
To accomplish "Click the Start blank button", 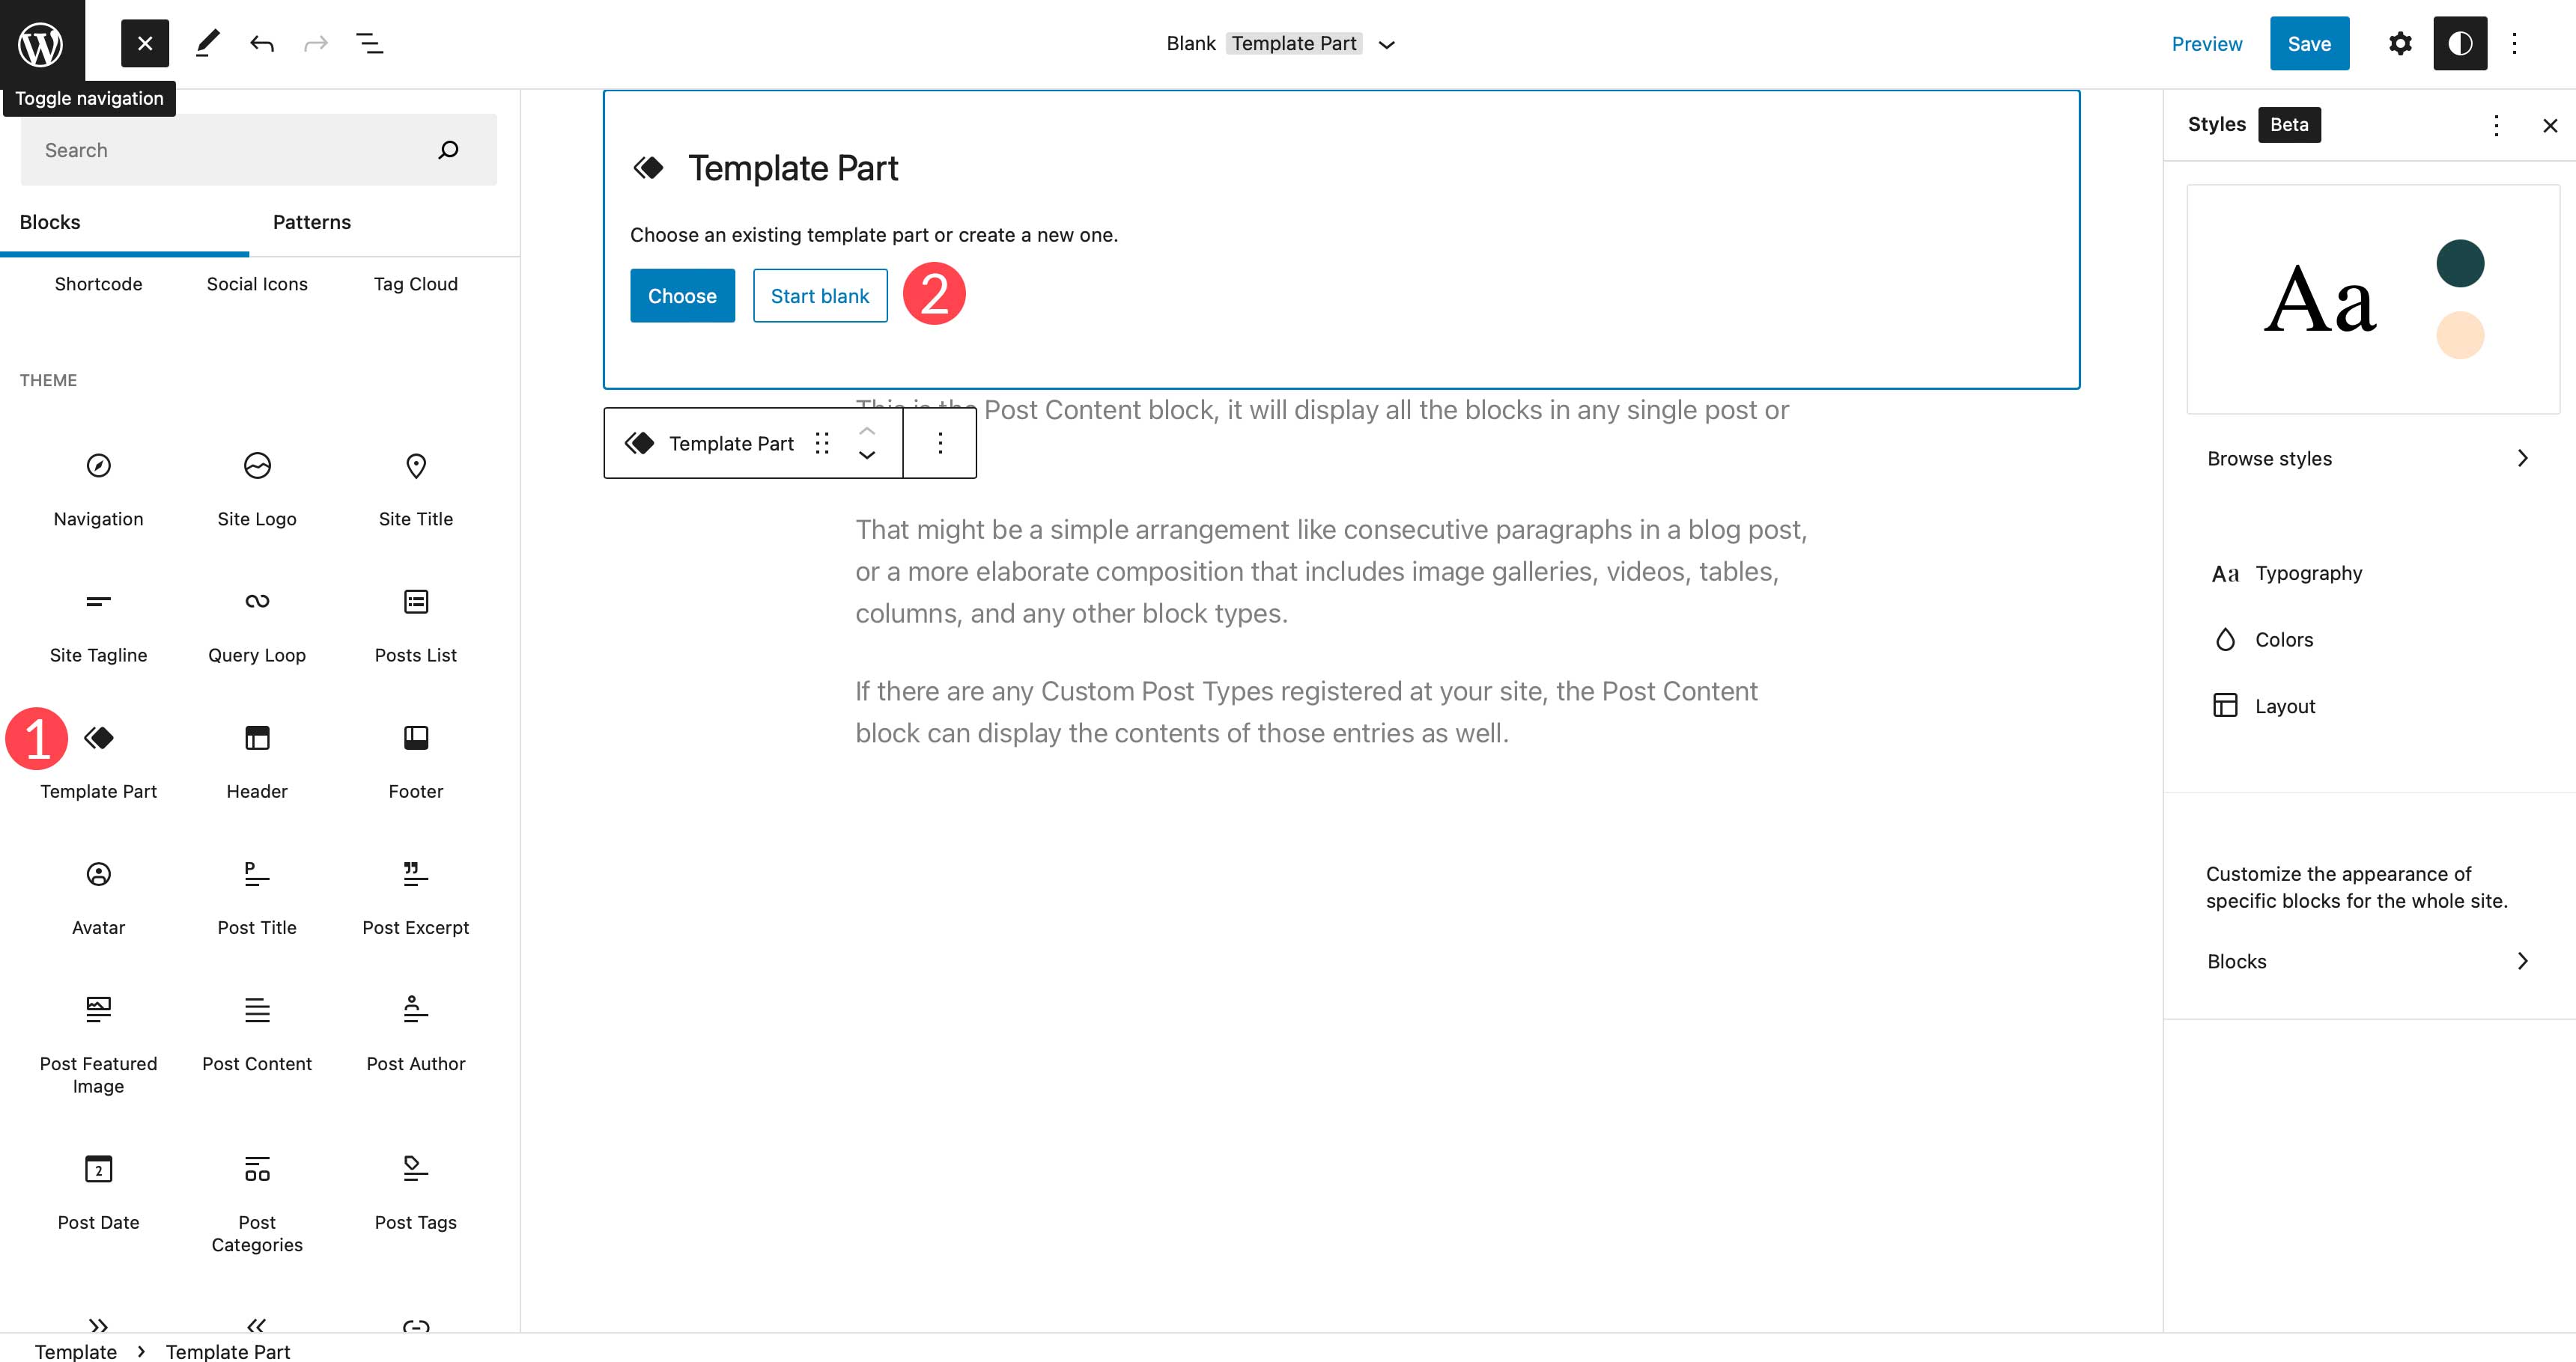I will (x=819, y=295).
